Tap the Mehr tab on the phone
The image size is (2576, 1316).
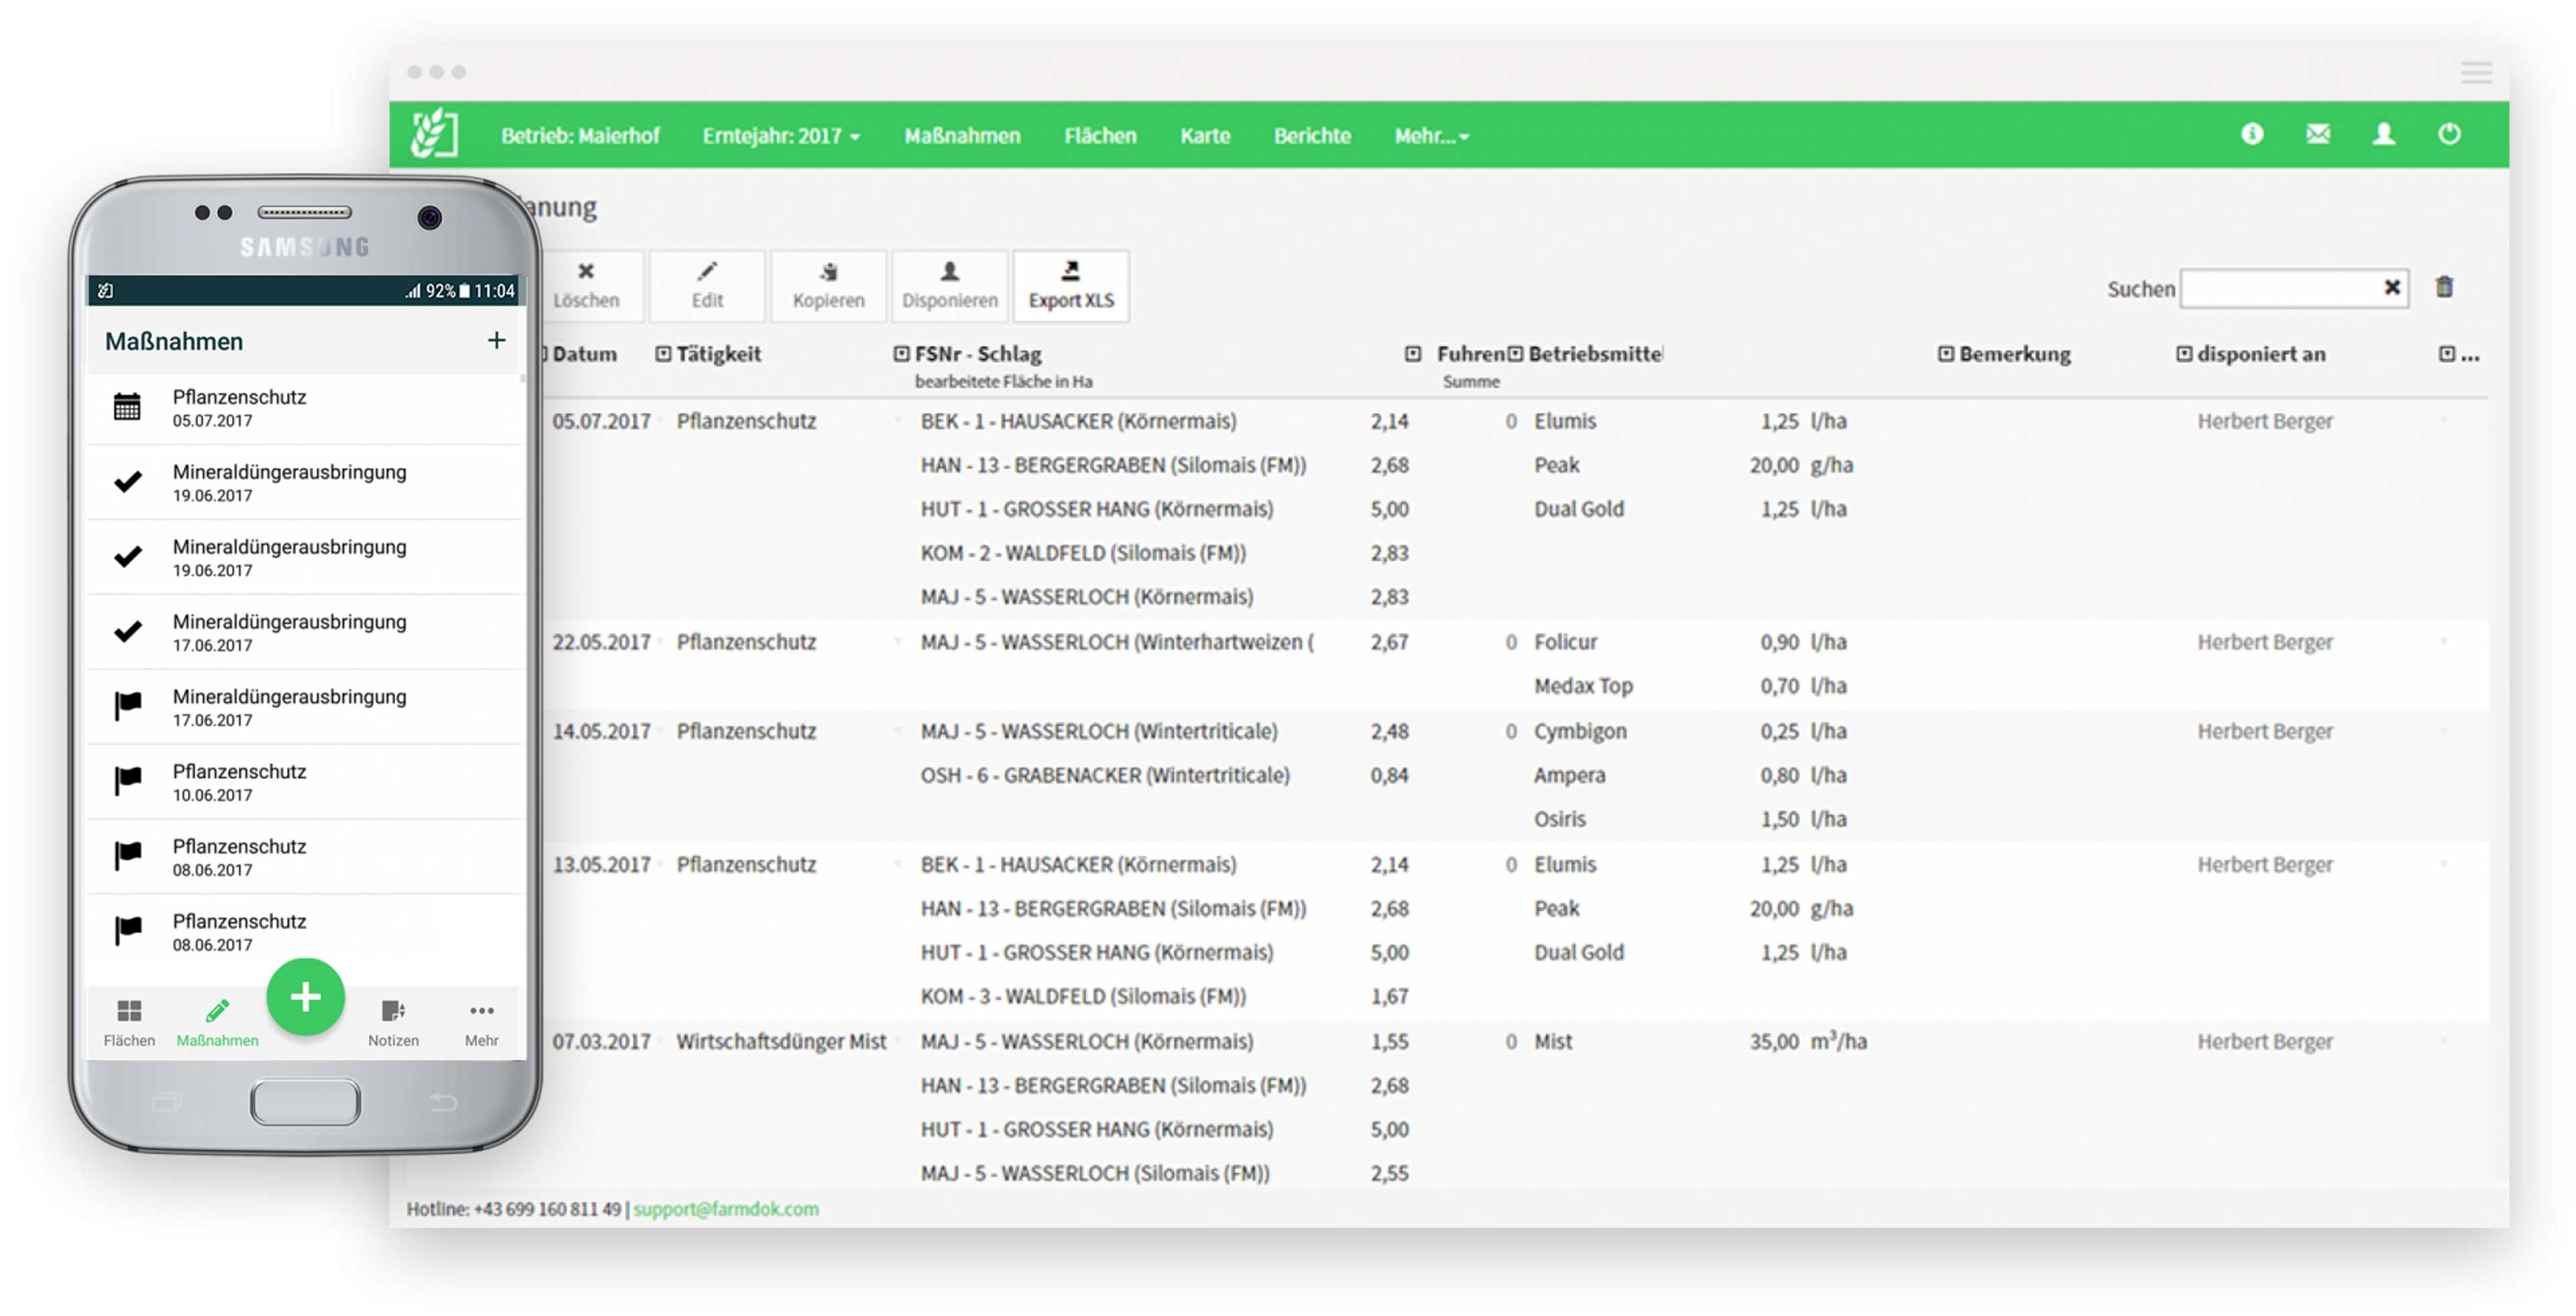coord(481,1022)
